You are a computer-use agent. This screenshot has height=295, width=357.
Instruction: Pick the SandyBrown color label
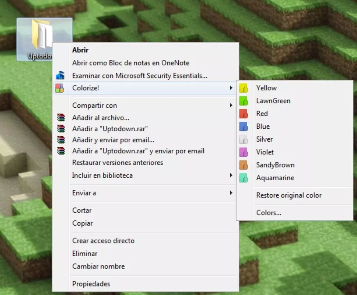pos(275,165)
